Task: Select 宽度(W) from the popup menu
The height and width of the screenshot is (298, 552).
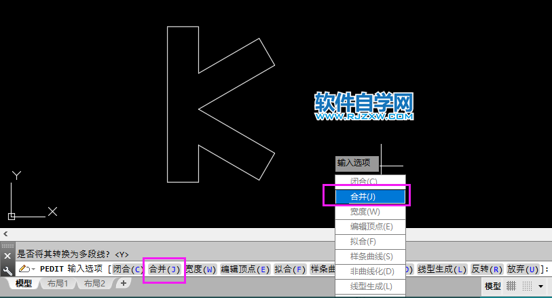Action: point(370,212)
